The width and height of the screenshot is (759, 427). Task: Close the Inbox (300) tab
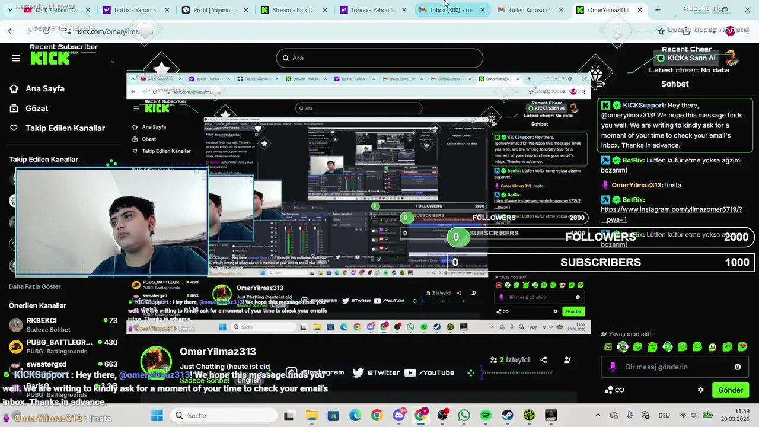482,10
